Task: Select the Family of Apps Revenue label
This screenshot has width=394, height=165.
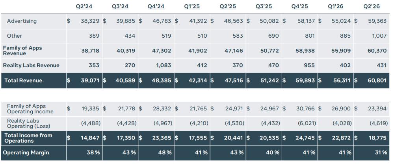Action: (x=22, y=51)
